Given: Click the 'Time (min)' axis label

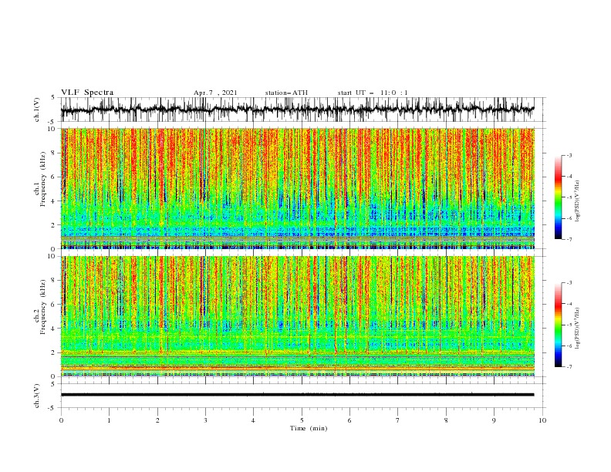Looking at the screenshot, I should [309, 428].
